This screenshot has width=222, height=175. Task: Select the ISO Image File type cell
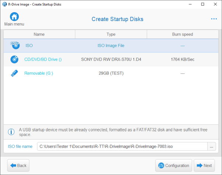(111, 46)
